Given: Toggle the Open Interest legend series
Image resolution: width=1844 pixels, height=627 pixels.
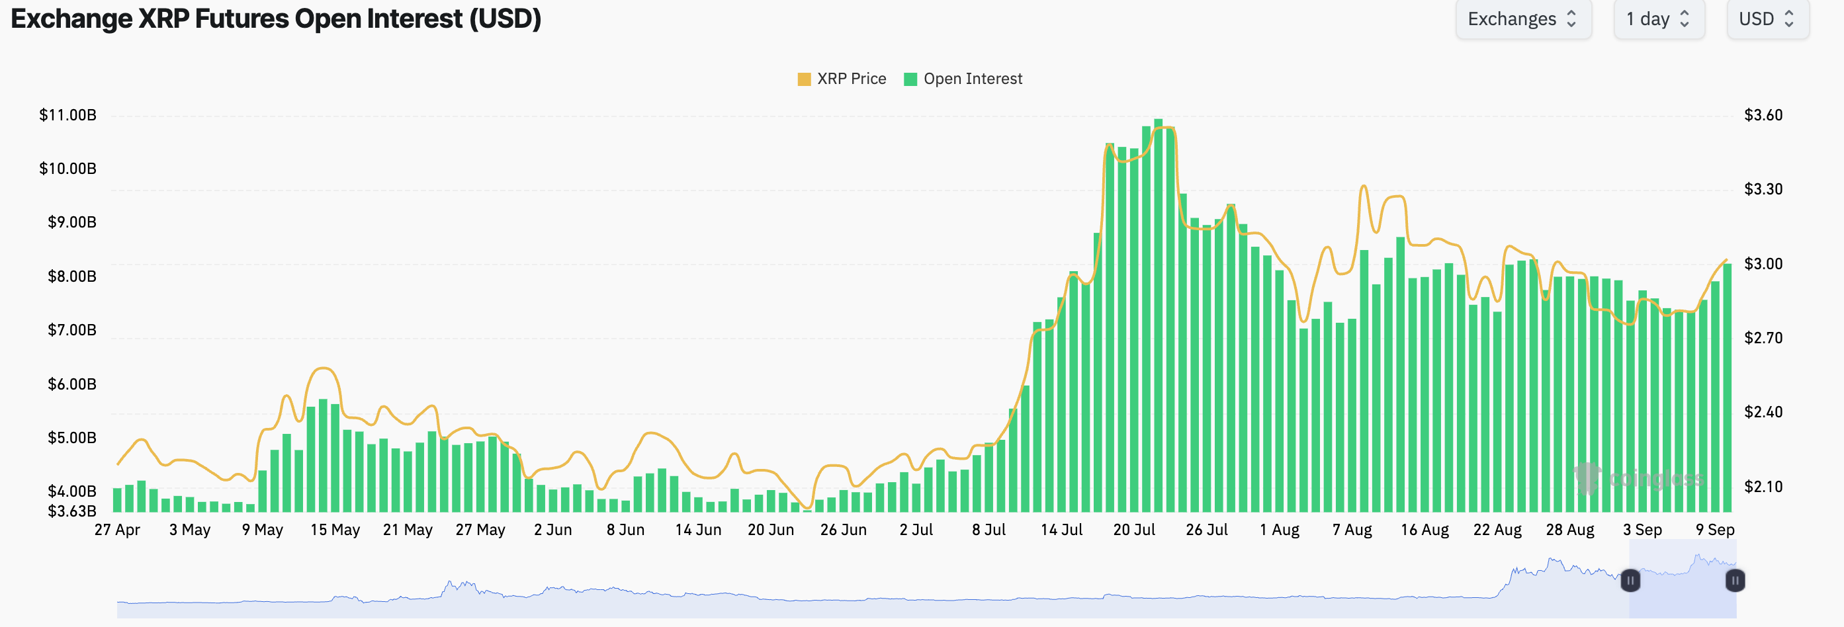Looking at the screenshot, I should click(x=963, y=79).
